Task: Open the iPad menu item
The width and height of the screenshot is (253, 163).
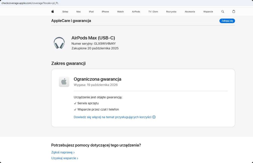Action: [91, 12]
